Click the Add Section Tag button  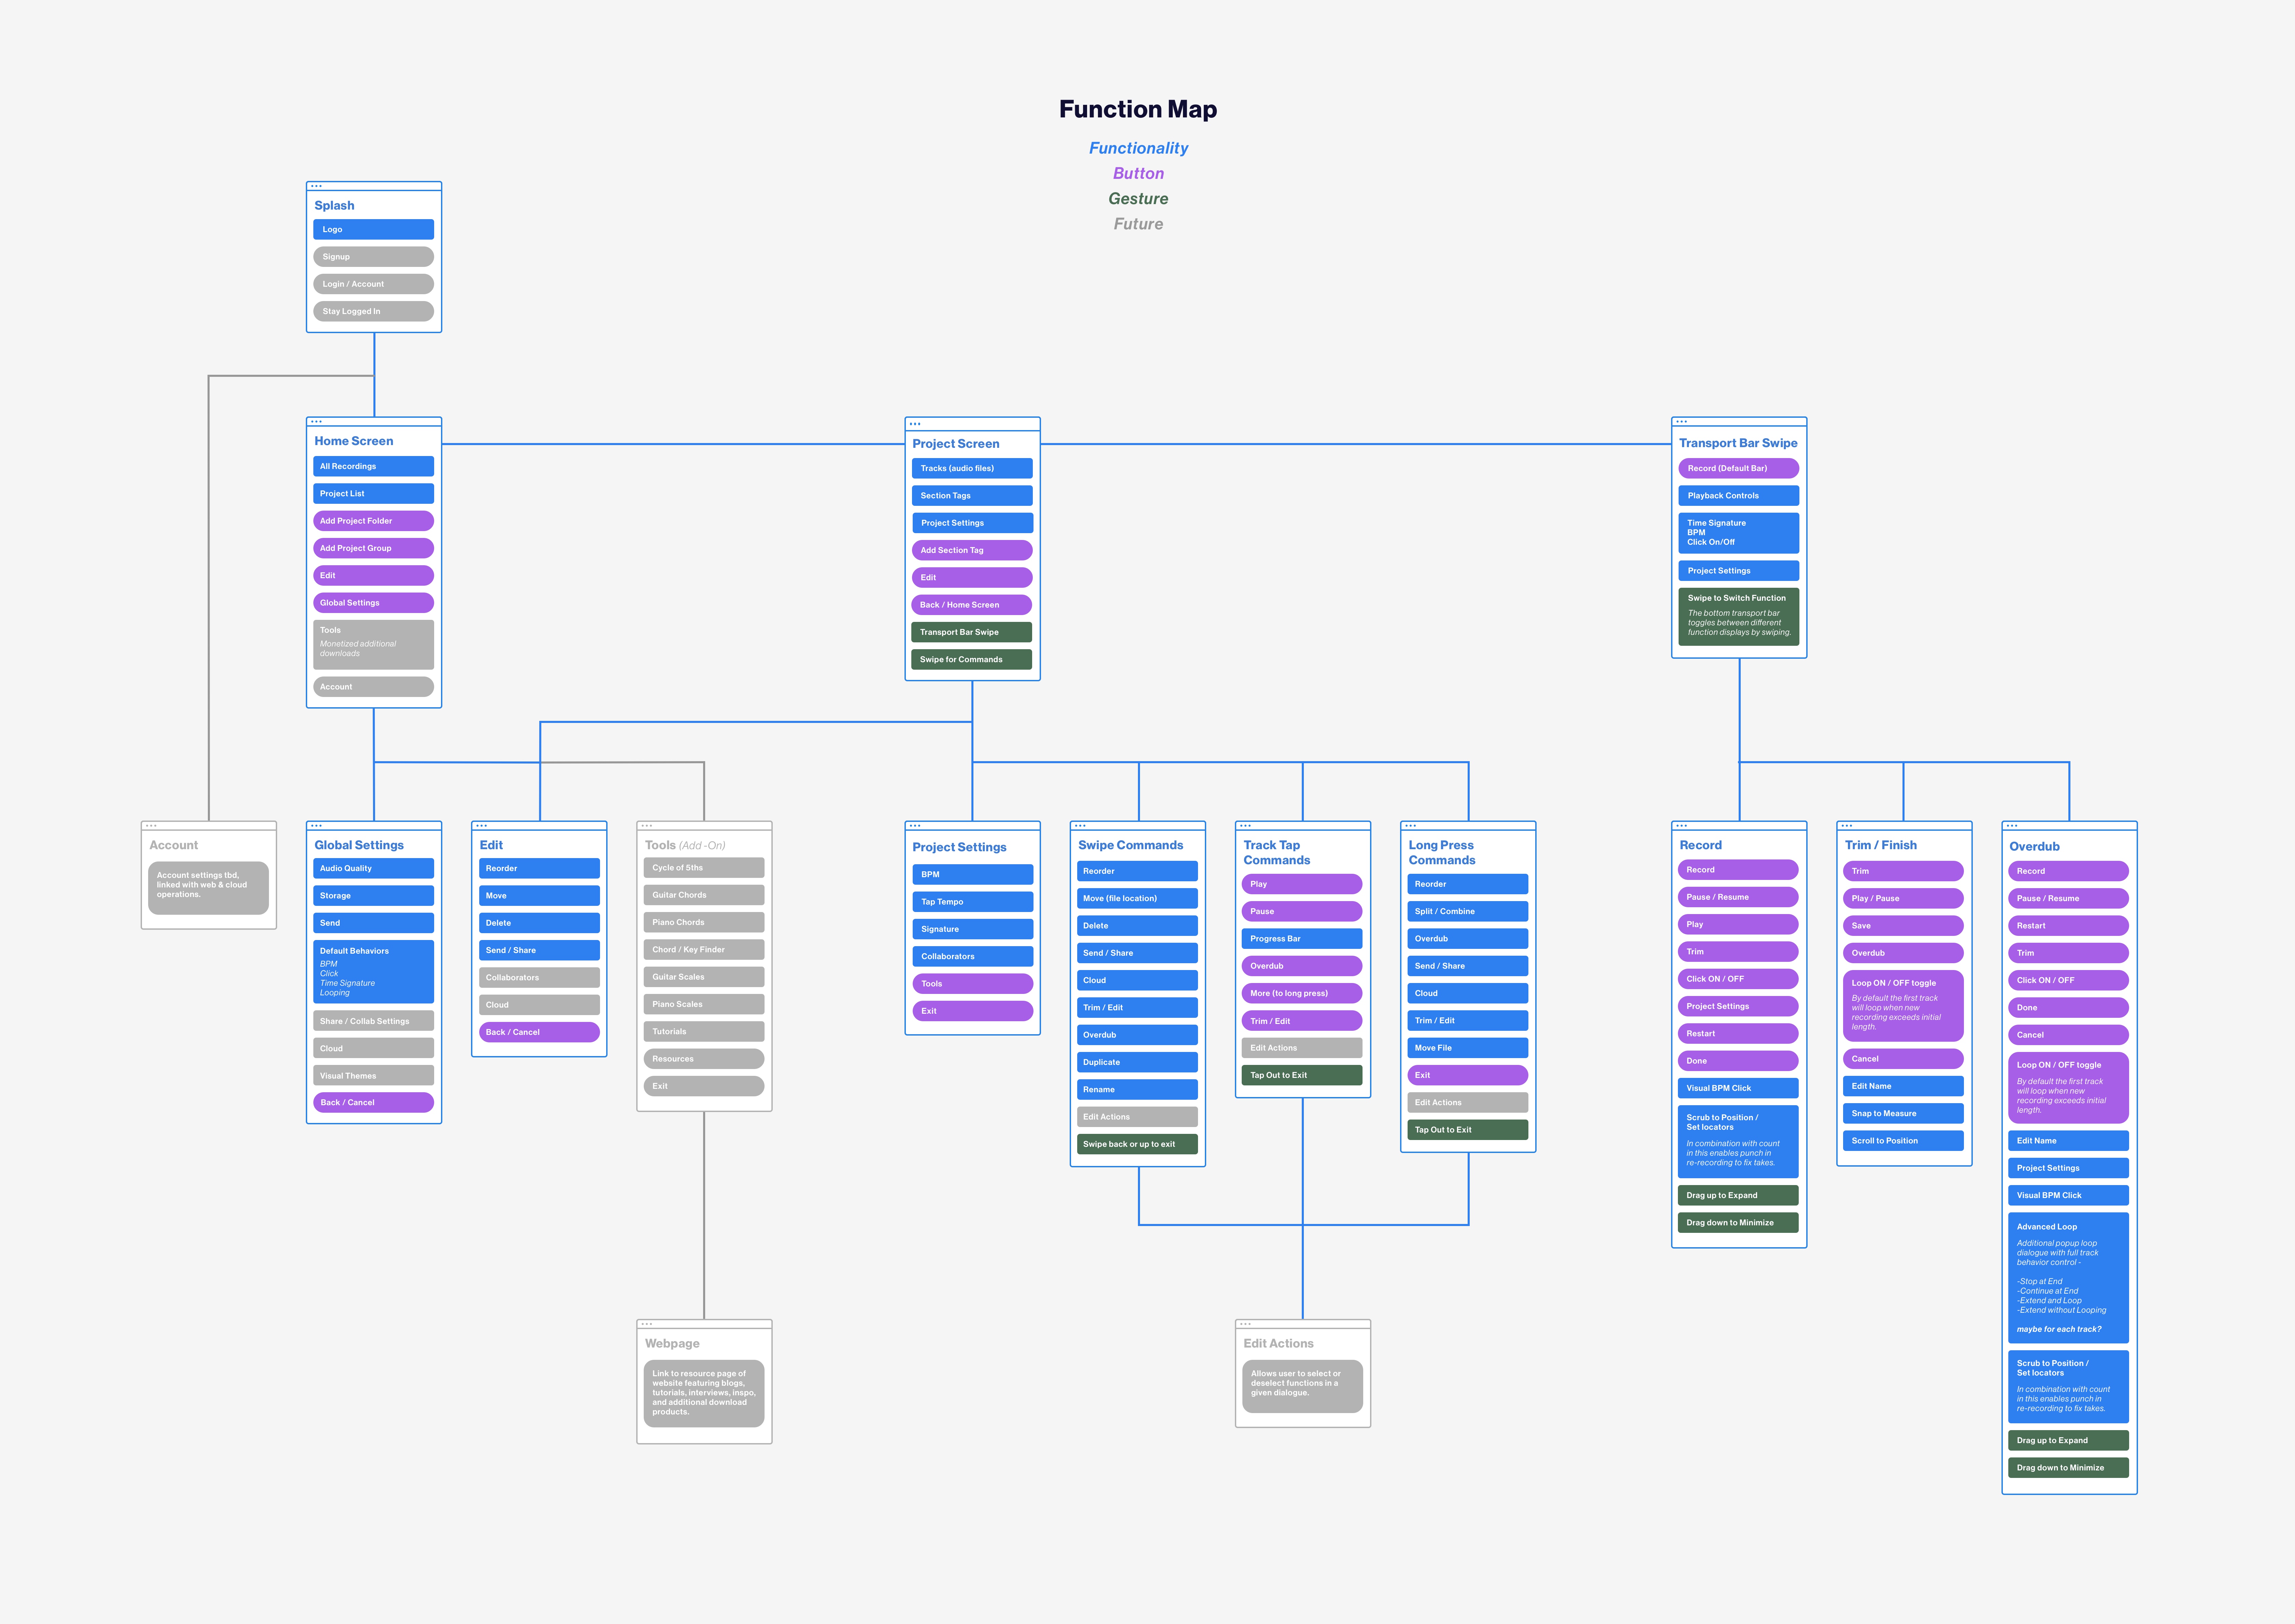tap(972, 550)
